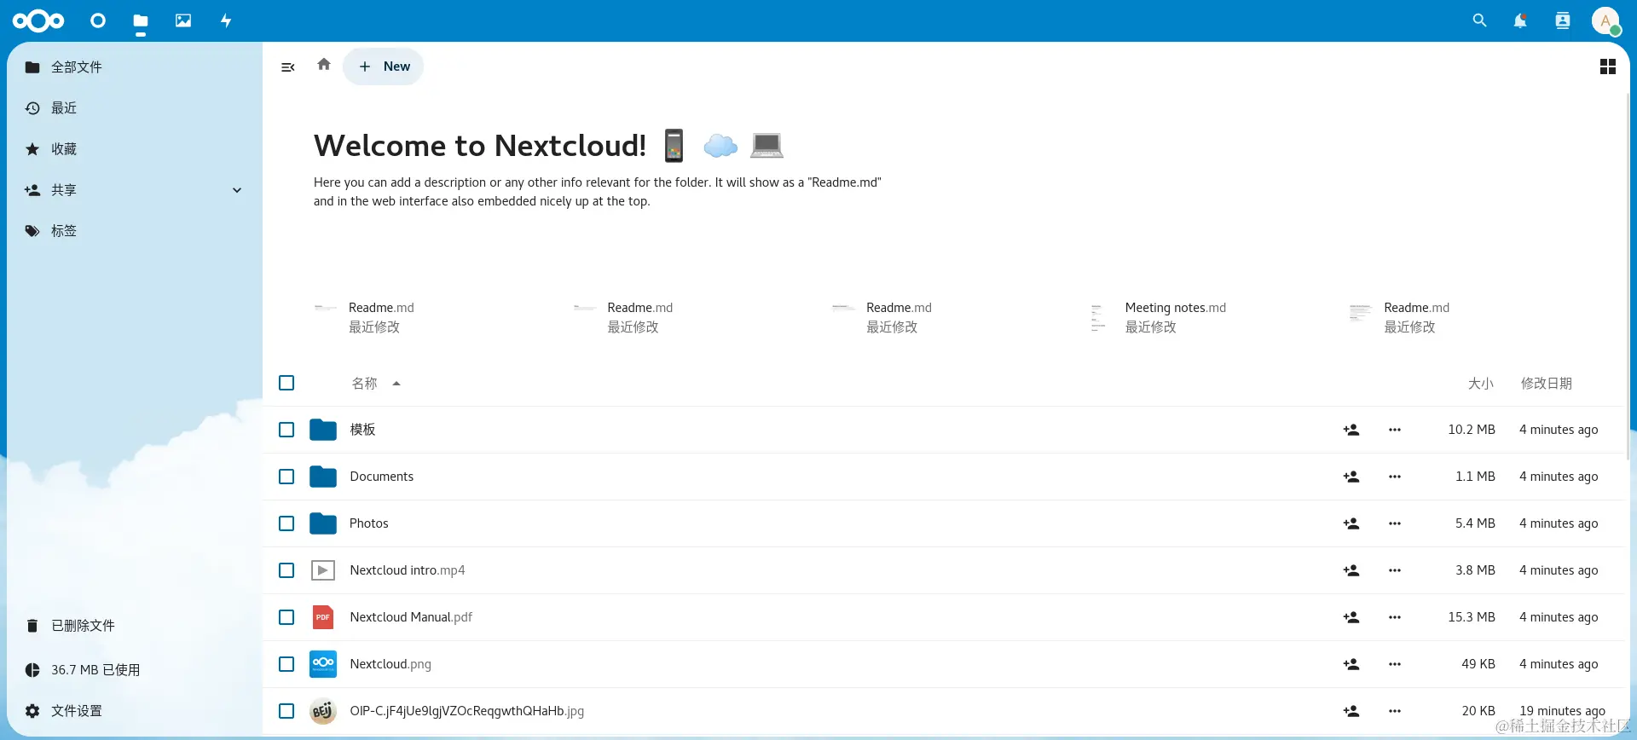Image resolution: width=1637 pixels, height=740 pixels.
Task: Open the search magnifier
Action: pos(1479,20)
